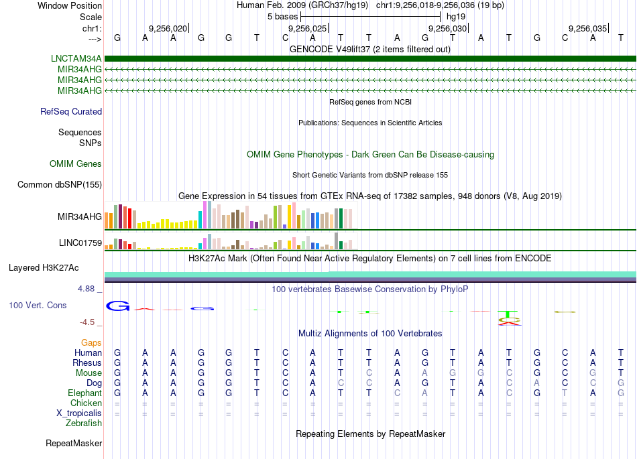Open RefSeq genes from NCBI title
637x459 pixels.
click(370, 102)
